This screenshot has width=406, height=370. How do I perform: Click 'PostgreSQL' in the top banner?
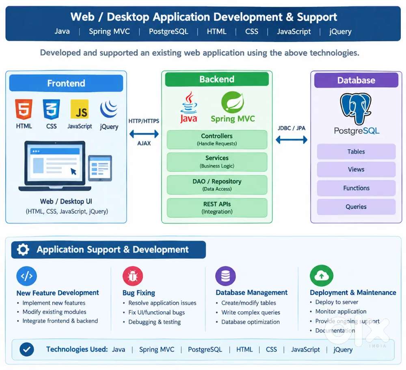[x=168, y=32]
